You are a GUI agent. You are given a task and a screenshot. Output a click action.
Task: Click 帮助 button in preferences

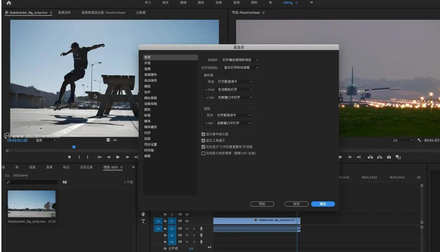262,204
